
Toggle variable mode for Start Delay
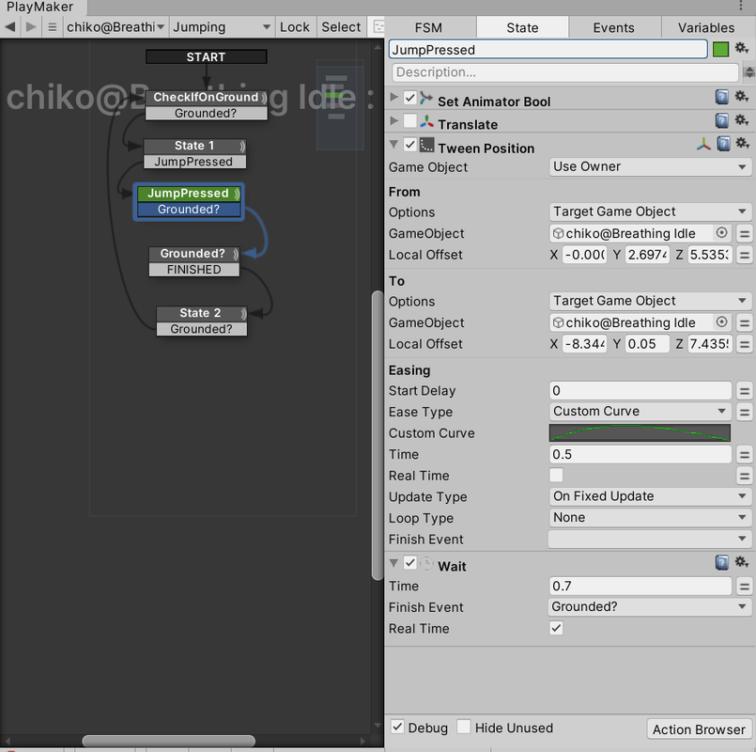(744, 390)
